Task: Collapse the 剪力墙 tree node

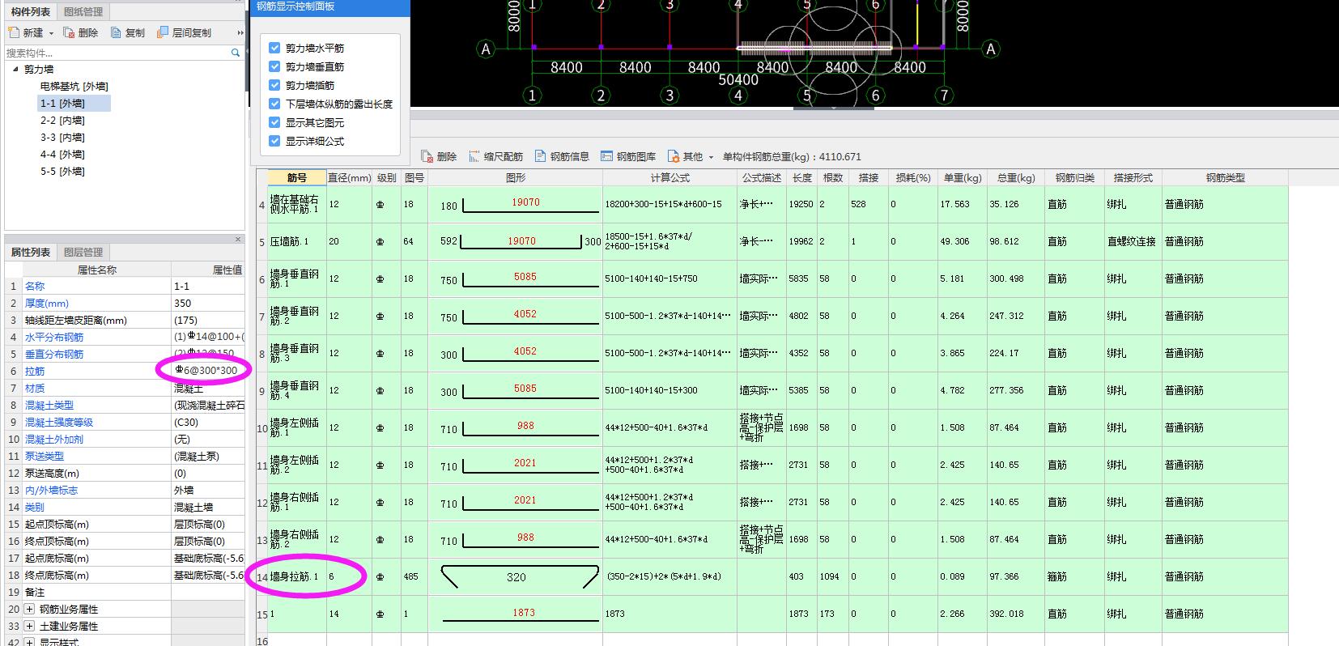Action: coord(15,70)
